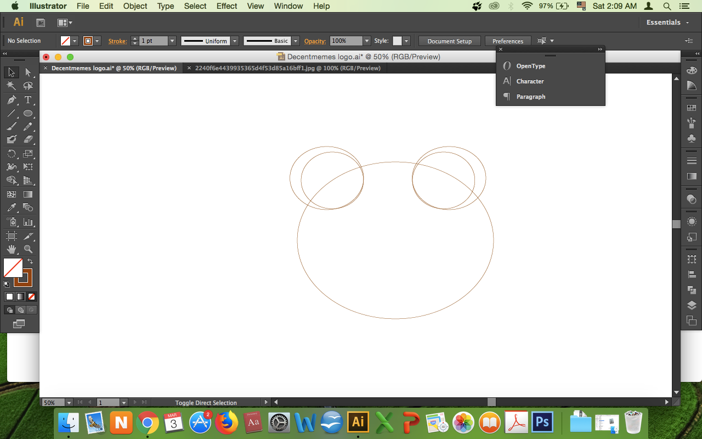The image size is (702, 439).
Task: Select the Pencil tool
Action: coord(28,126)
